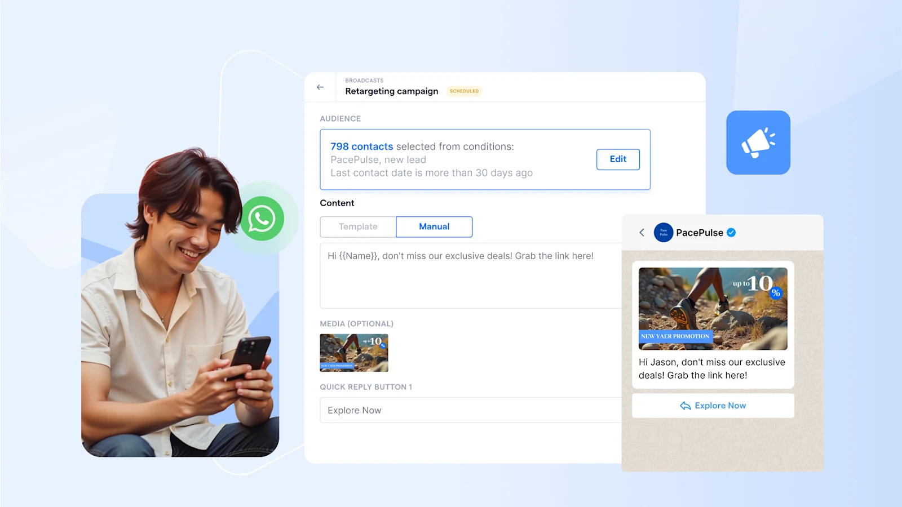Click the verified checkmark badge next to PacePulse
Image resolution: width=902 pixels, height=507 pixels.
coord(731,232)
